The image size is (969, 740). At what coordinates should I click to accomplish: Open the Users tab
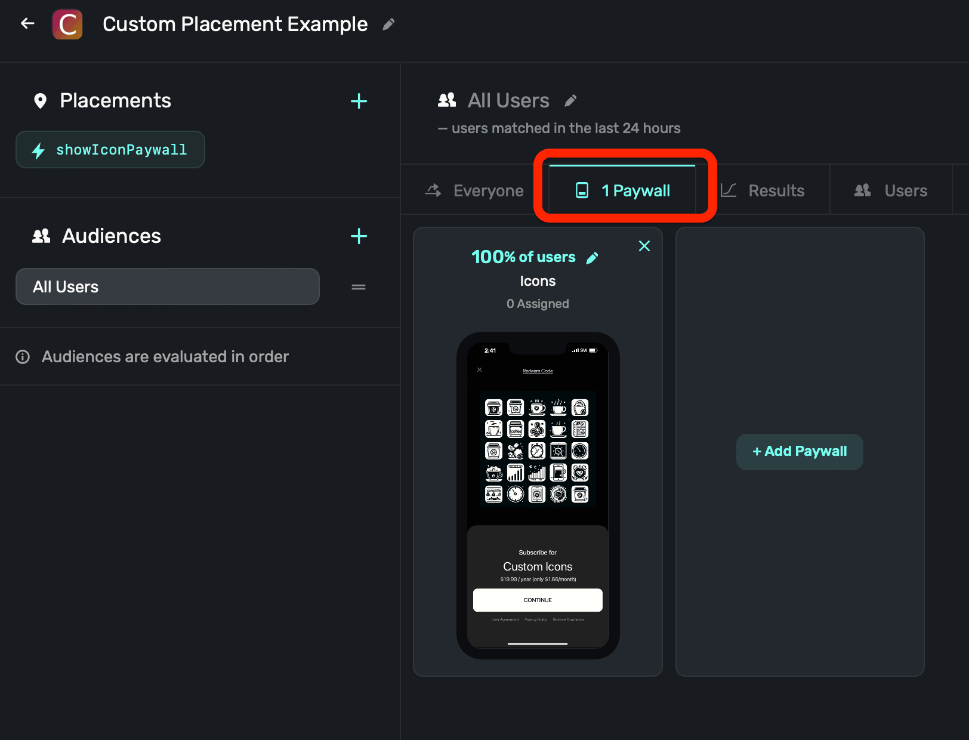click(x=891, y=191)
